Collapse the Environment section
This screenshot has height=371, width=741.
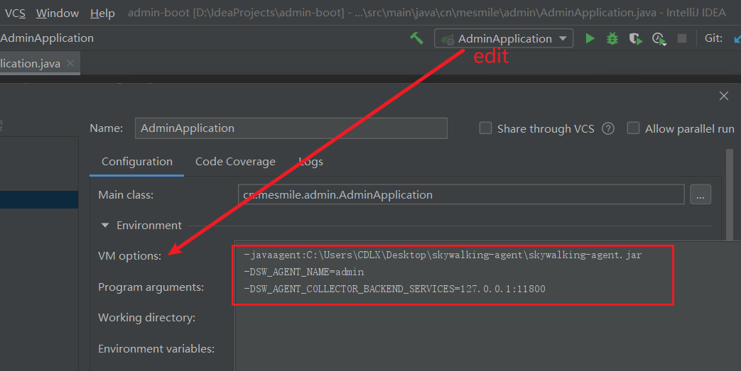(105, 226)
